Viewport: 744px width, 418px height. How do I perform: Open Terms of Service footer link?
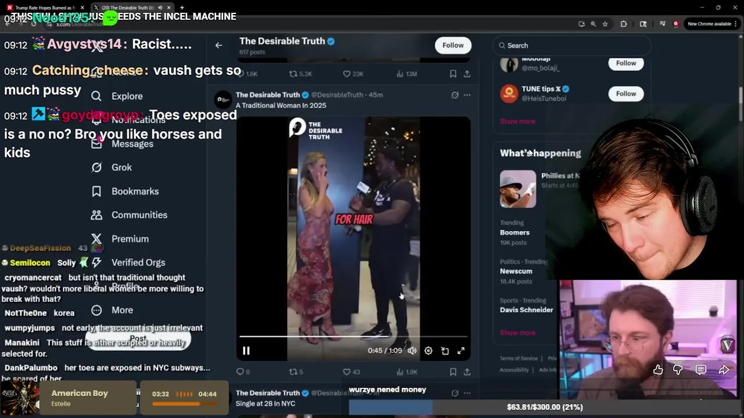tap(518, 359)
